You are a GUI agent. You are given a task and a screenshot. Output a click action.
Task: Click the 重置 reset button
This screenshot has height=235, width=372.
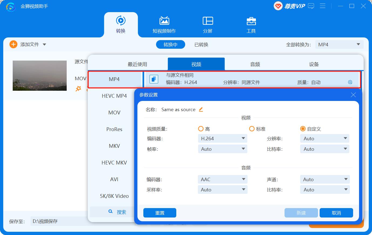160,213
